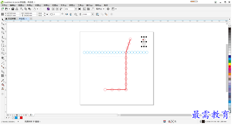This screenshot has height=125, width=232.
Task: Click the New document icon
Action: tap(2, 9)
